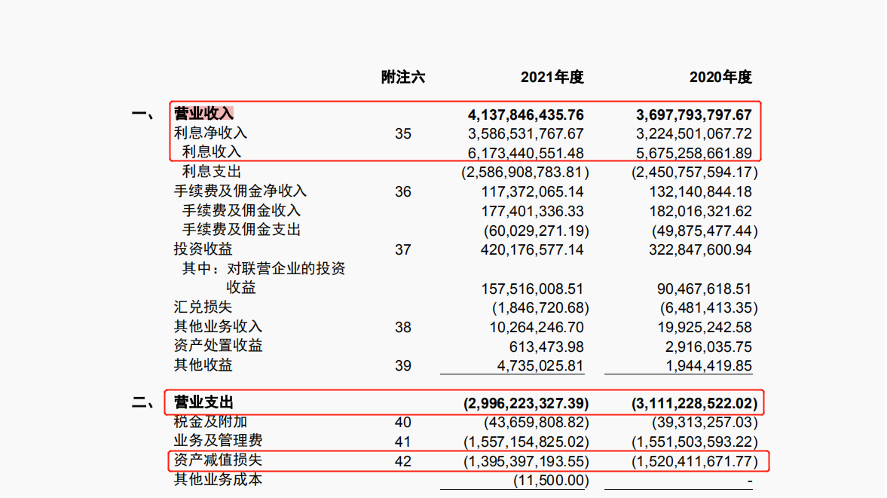The height and width of the screenshot is (498, 887).
Task: Click note number 42
Action: click(402, 461)
